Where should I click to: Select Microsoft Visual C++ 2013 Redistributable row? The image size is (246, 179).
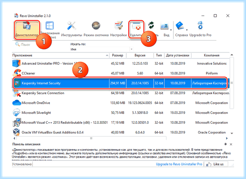[121, 122]
